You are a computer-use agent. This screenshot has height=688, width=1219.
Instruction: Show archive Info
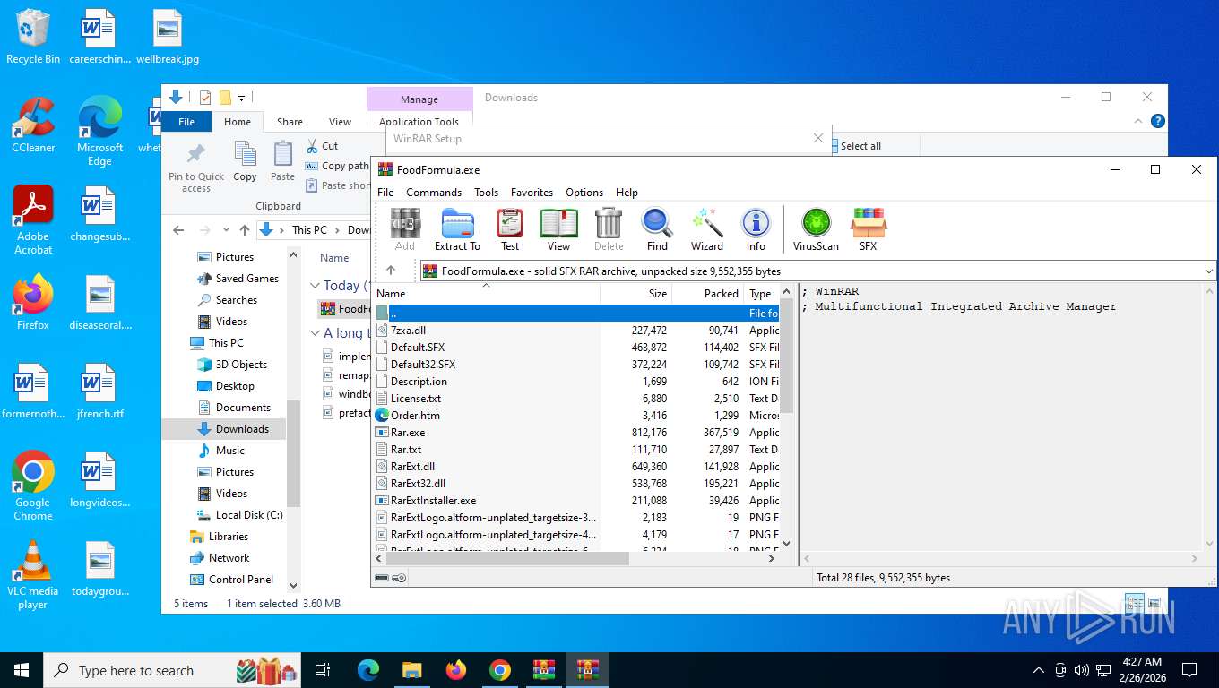pyautogui.click(x=756, y=229)
